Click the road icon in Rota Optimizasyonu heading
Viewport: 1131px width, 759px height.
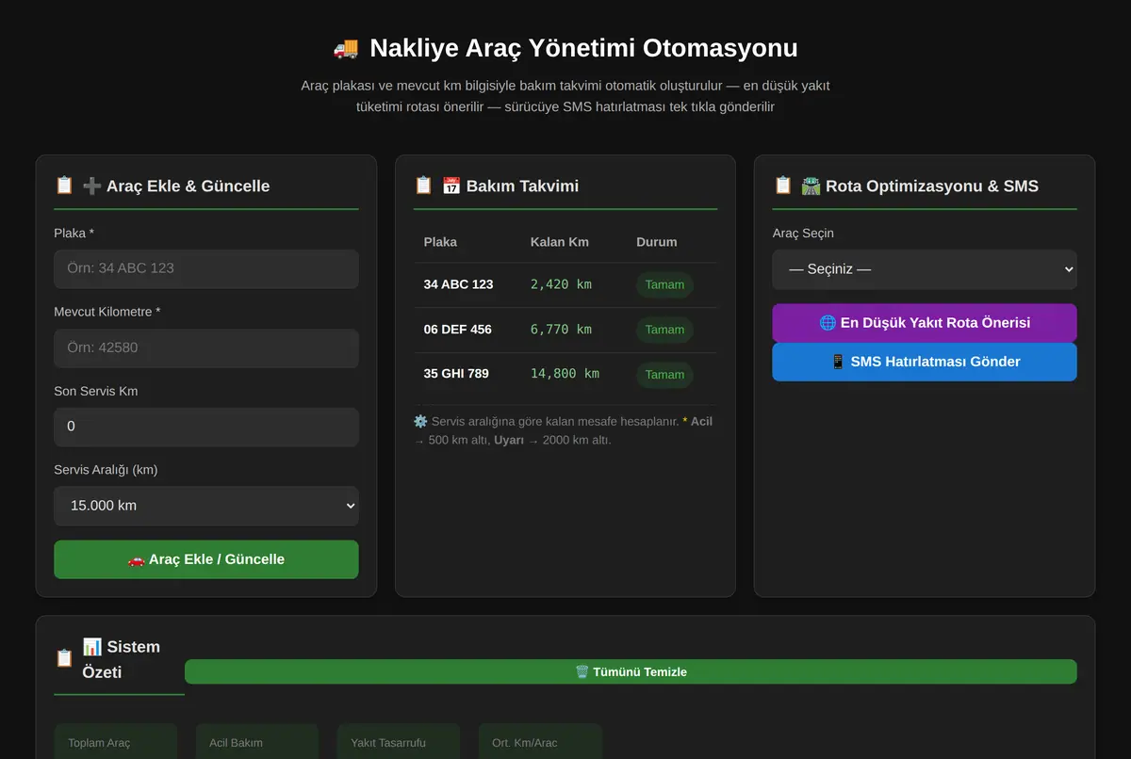tap(811, 186)
